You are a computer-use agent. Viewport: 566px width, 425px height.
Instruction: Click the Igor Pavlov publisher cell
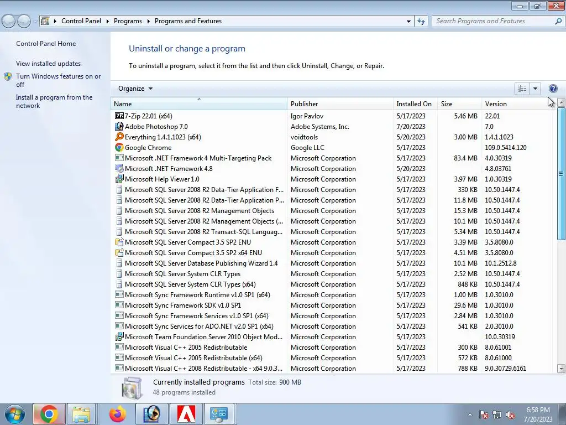pyautogui.click(x=307, y=116)
